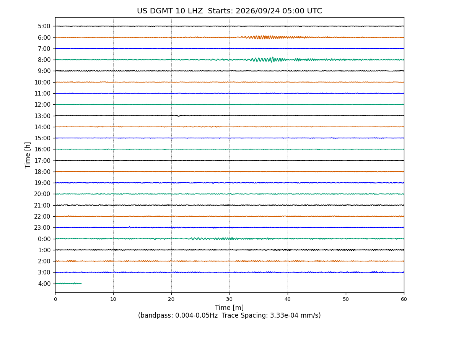This screenshot has width=459, height=344.
Task: Click the 19:00 hour label
Action: click(42, 183)
